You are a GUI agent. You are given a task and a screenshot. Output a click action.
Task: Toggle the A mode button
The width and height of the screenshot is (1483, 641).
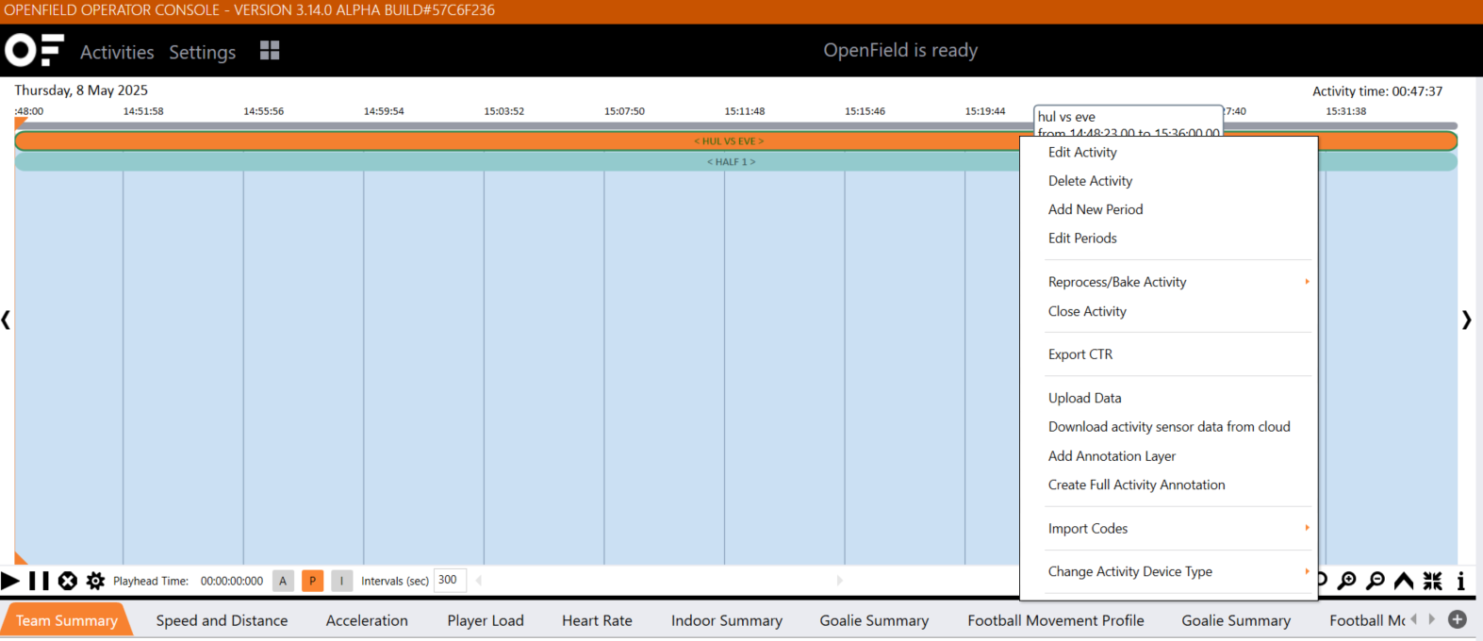coord(283,581)
